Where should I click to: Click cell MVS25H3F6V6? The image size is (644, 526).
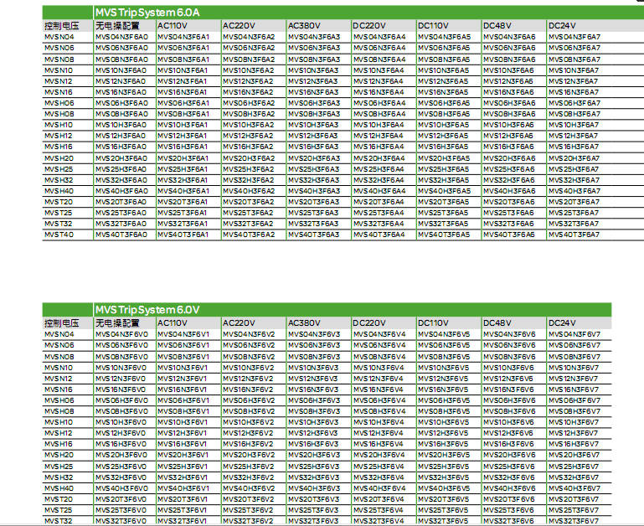tap(509, 466)
